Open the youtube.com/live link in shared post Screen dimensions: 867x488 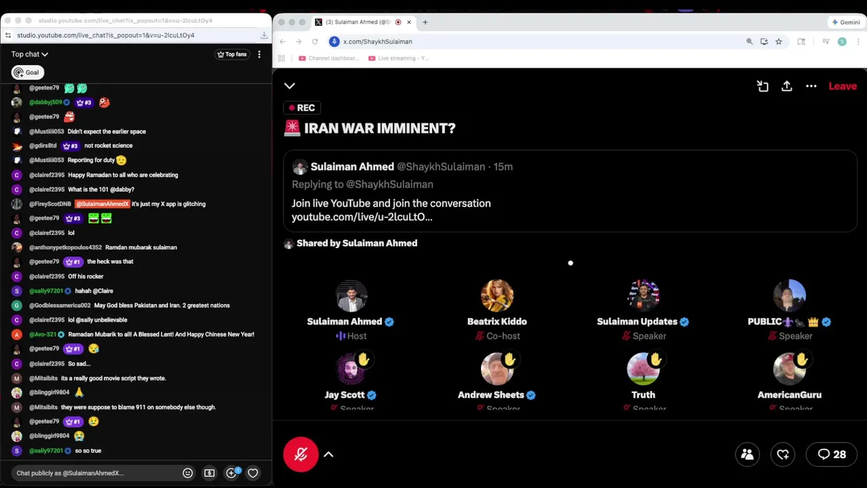(362, 217)
